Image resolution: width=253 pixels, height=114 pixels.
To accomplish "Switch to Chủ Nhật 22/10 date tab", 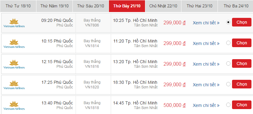I will 163,6.
